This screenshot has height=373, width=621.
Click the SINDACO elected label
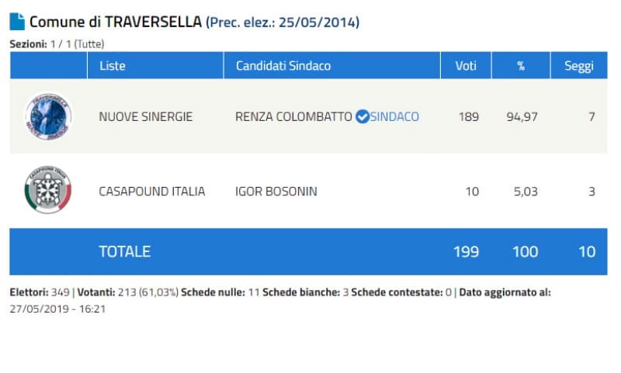394,117
